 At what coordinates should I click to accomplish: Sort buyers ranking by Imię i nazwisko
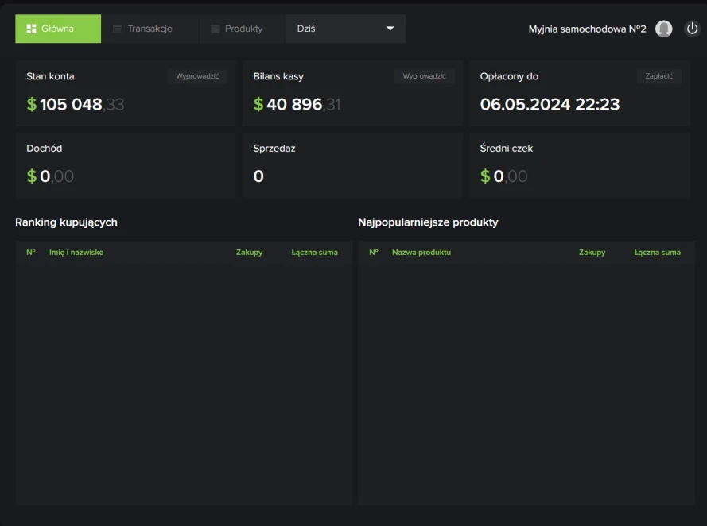pos(76,253)
